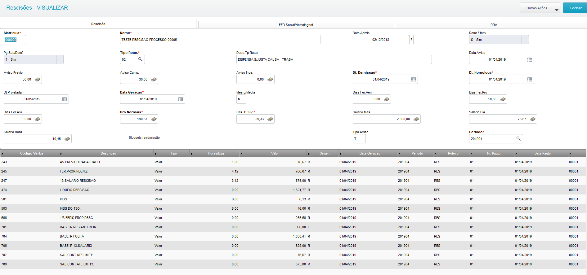This screenshot has width=587, height=275.
Task: Select the 1/3 FERIS PROP RESC row
Action: 293,218
